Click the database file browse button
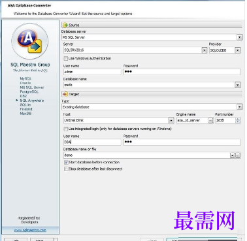Image resolution: width=247 pixels, height=241 pixels. point(238,155)
